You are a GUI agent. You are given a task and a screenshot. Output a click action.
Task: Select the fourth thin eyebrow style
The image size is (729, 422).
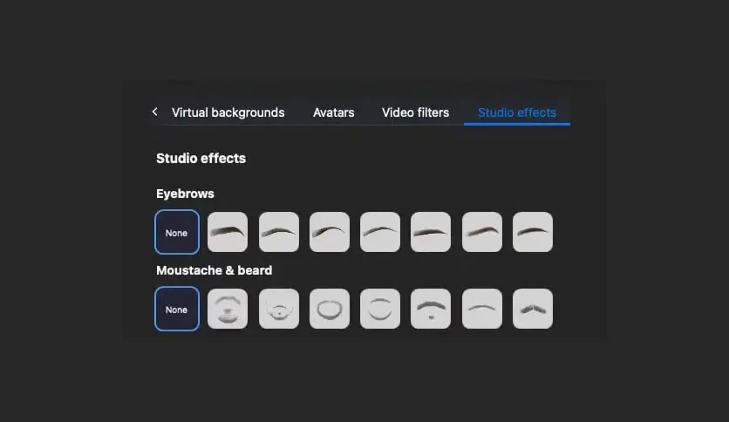click(380, 232)
